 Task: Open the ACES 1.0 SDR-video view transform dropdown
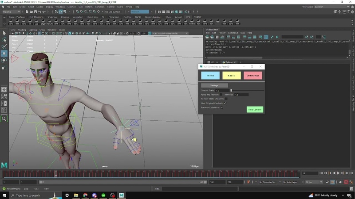170,34
